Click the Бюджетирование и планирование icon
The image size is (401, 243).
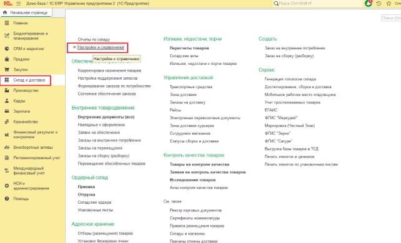tap(7, 36)
